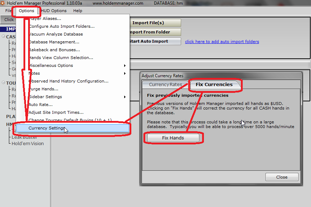Select Auto Rate menu entry
The width and height of the screenshot is (311, 207).
tap(73, 105)
